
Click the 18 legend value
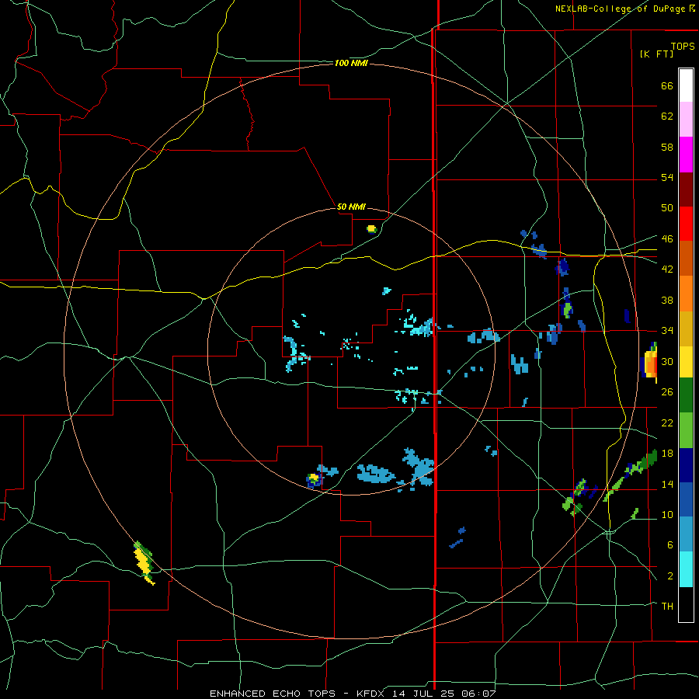point(667,454)
